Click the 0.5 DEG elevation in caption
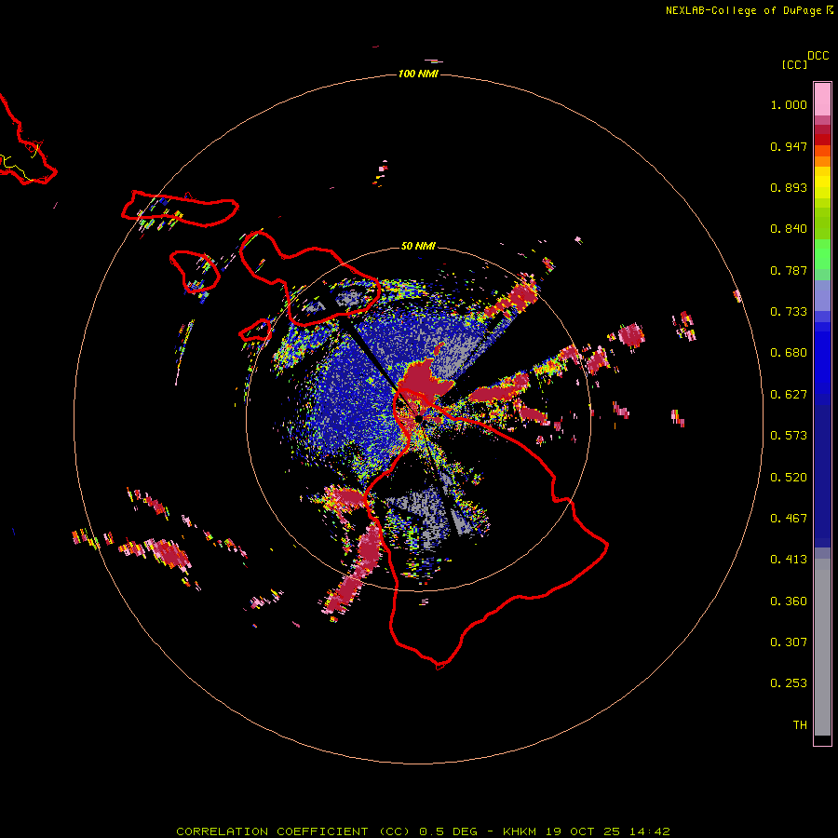Viewport: 838px width, 838px height. 447,831
